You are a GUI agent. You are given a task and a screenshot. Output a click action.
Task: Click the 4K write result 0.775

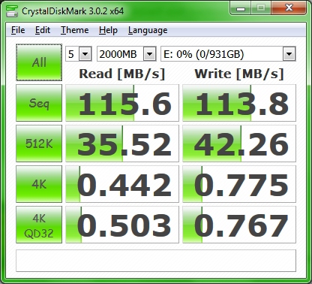[239, 184]
